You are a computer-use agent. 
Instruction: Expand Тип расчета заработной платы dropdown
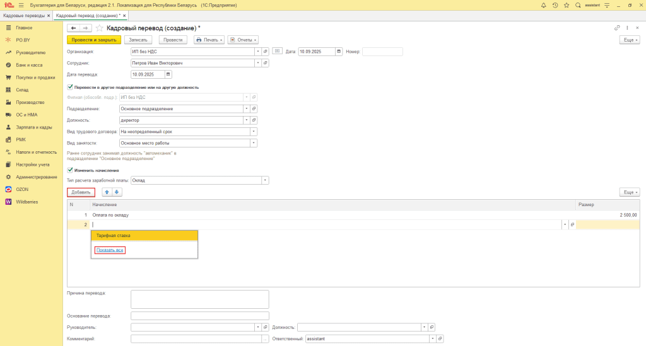pyautogui.click(x=265, y=180)
